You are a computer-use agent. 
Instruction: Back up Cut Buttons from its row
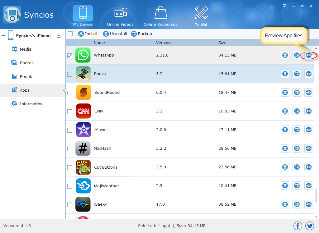click(297, 167)
